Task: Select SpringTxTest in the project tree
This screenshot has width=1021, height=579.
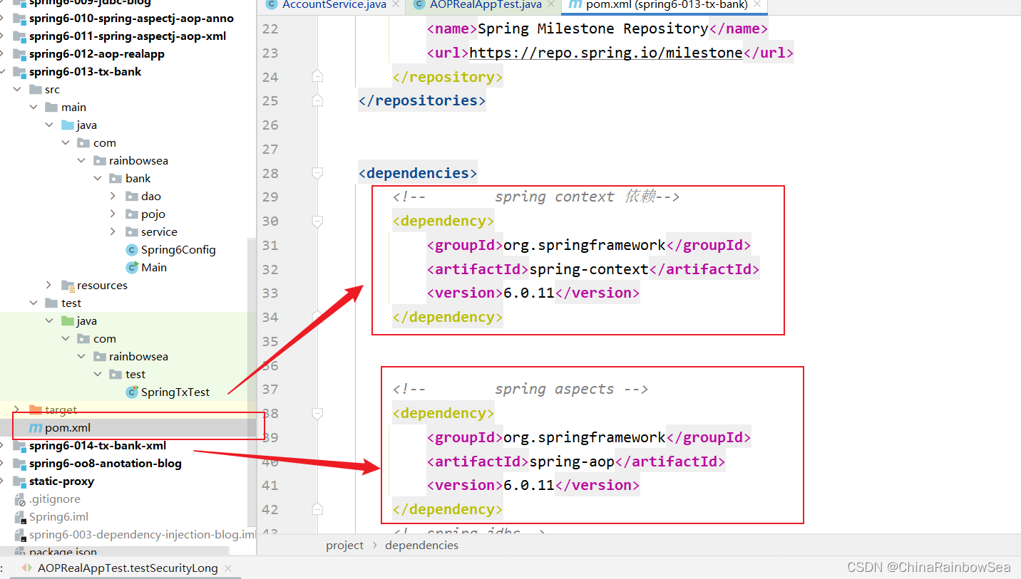Action: pos(175,392)
